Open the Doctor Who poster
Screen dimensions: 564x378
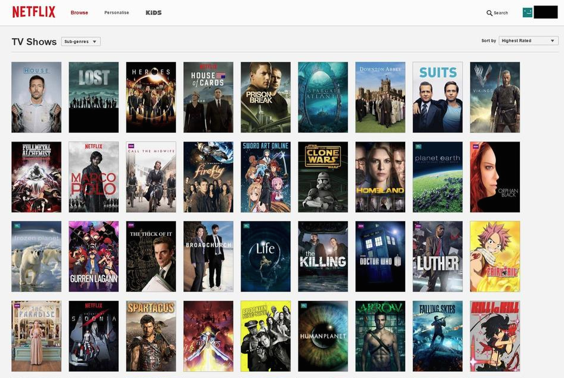pyautogui.click(x=380, y=256)
